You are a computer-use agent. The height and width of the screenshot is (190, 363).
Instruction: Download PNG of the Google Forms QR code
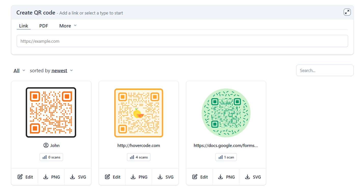pyautogui.click(x=226, y=177)
